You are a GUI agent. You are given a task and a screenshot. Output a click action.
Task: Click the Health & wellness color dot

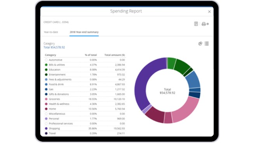[46, 104]
